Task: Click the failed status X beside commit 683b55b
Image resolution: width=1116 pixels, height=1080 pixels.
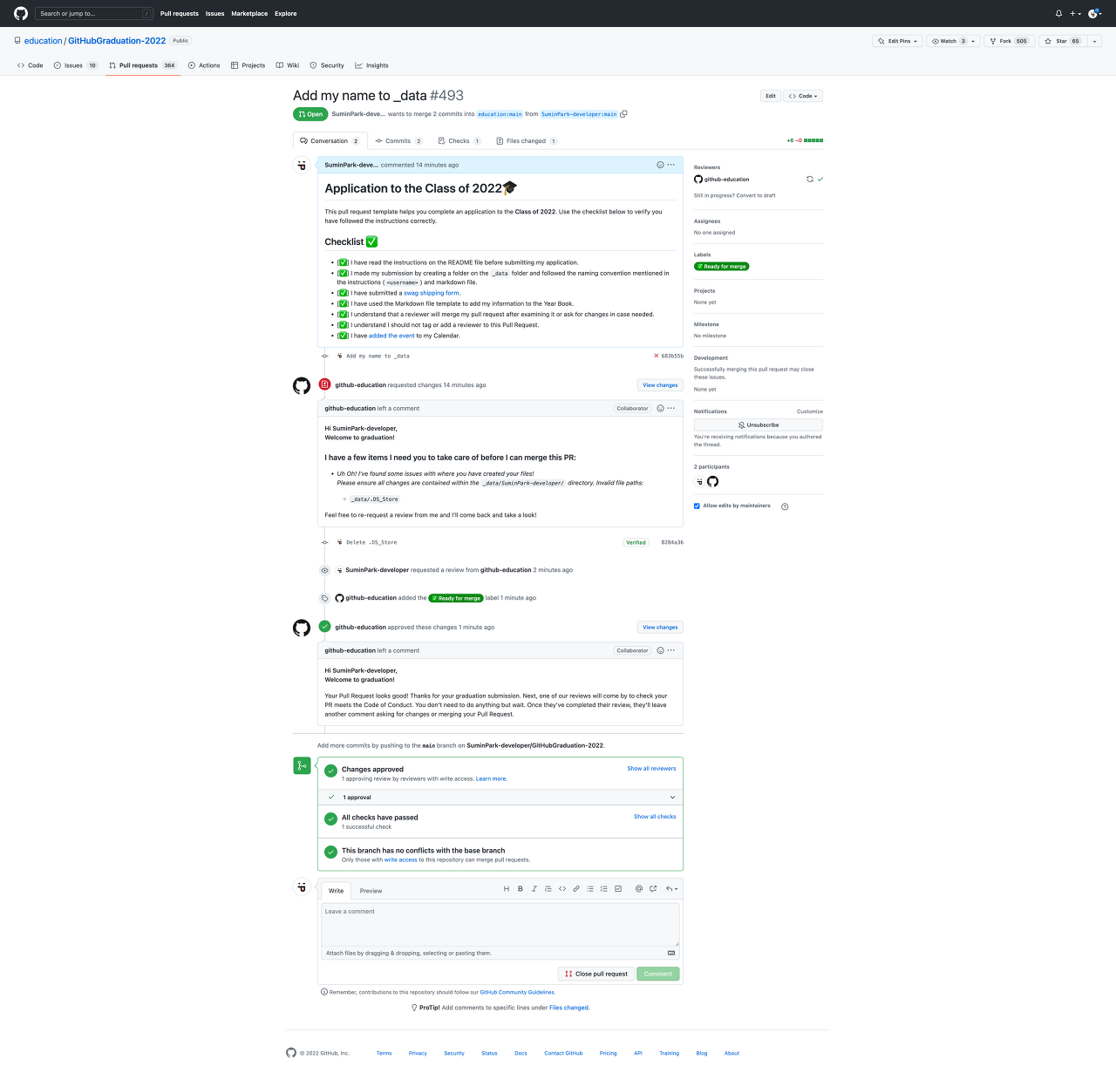Action: coord(657,356)
